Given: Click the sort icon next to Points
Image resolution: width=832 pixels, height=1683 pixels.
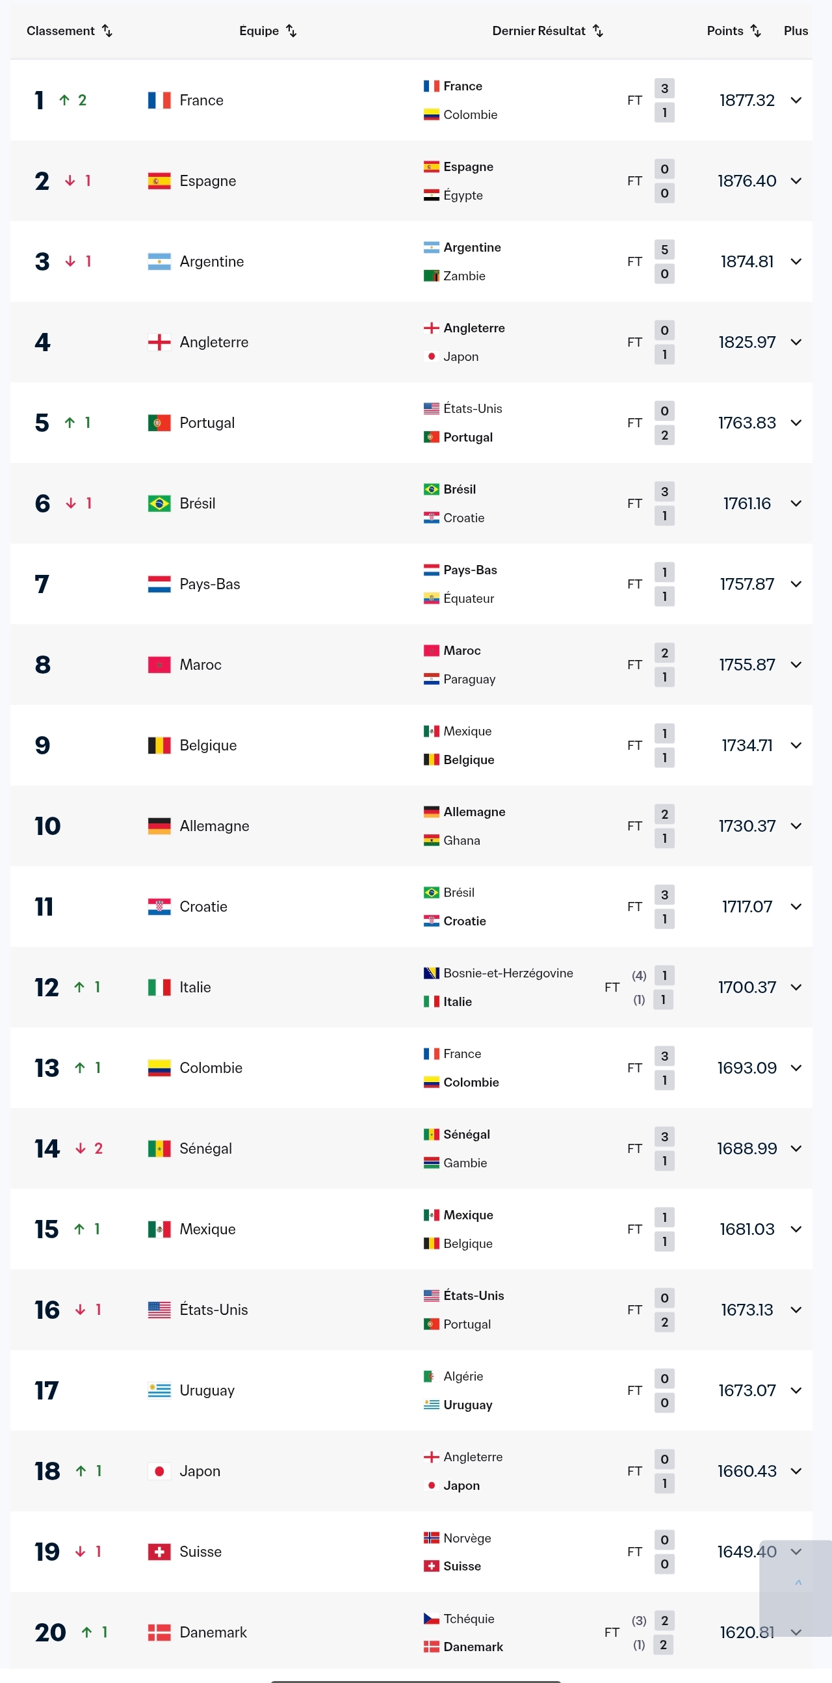Looking at the screenshot, I should pyautogui.click(x=755, y=30).
